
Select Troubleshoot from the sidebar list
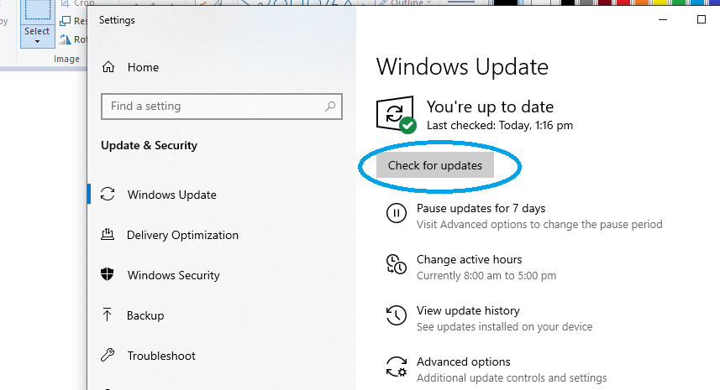pyautogui.click(x=161, y=356)
